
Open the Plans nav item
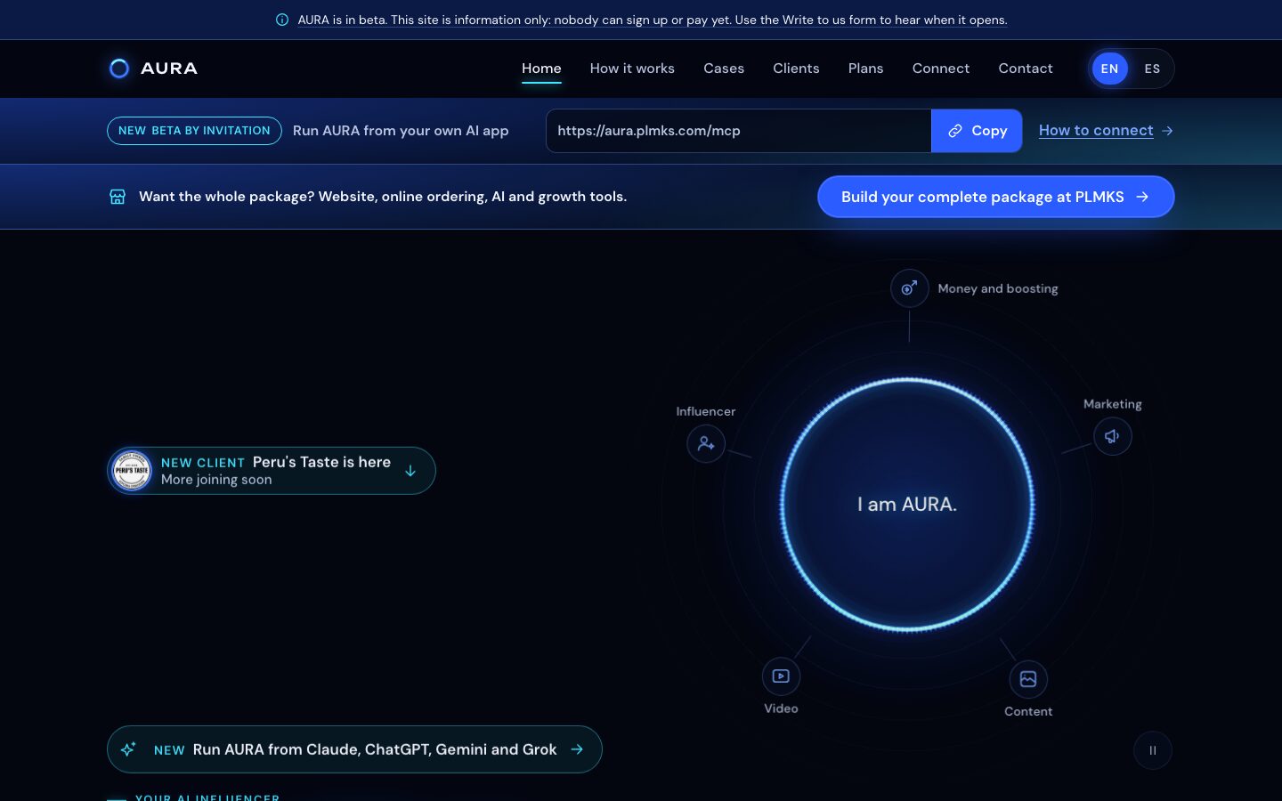(x=865, y=69)
